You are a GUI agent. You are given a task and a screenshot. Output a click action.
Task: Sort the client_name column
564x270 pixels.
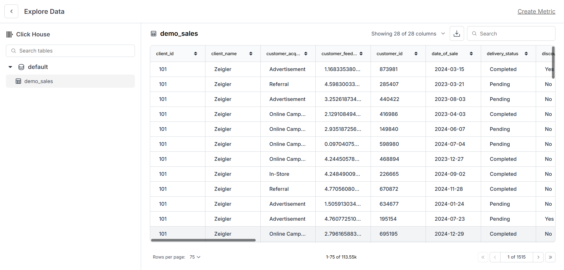251,53
